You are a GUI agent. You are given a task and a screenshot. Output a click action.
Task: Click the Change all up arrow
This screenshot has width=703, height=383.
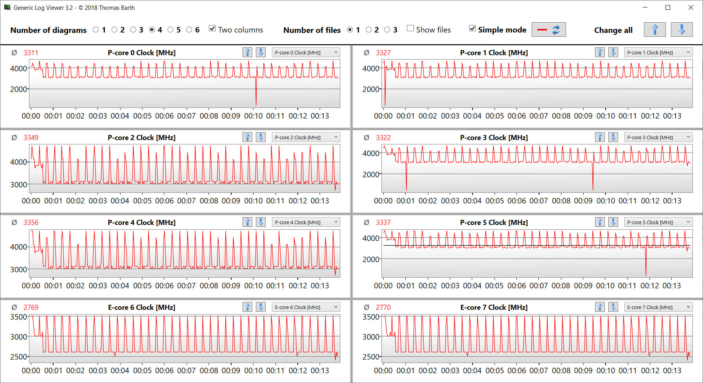coord(654,30)
